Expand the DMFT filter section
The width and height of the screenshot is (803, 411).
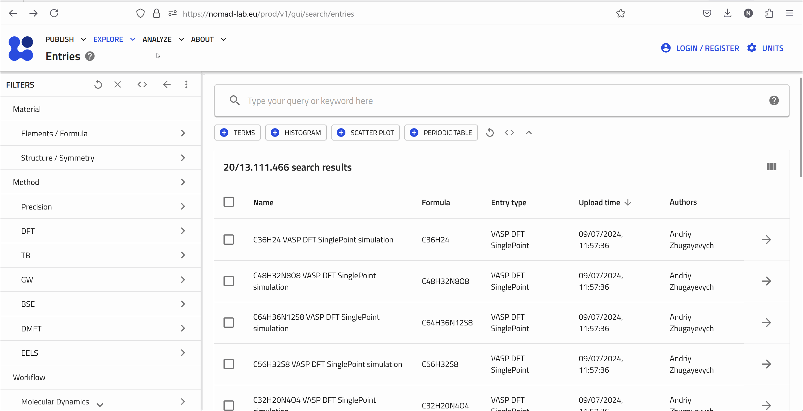tap(183, 328)
